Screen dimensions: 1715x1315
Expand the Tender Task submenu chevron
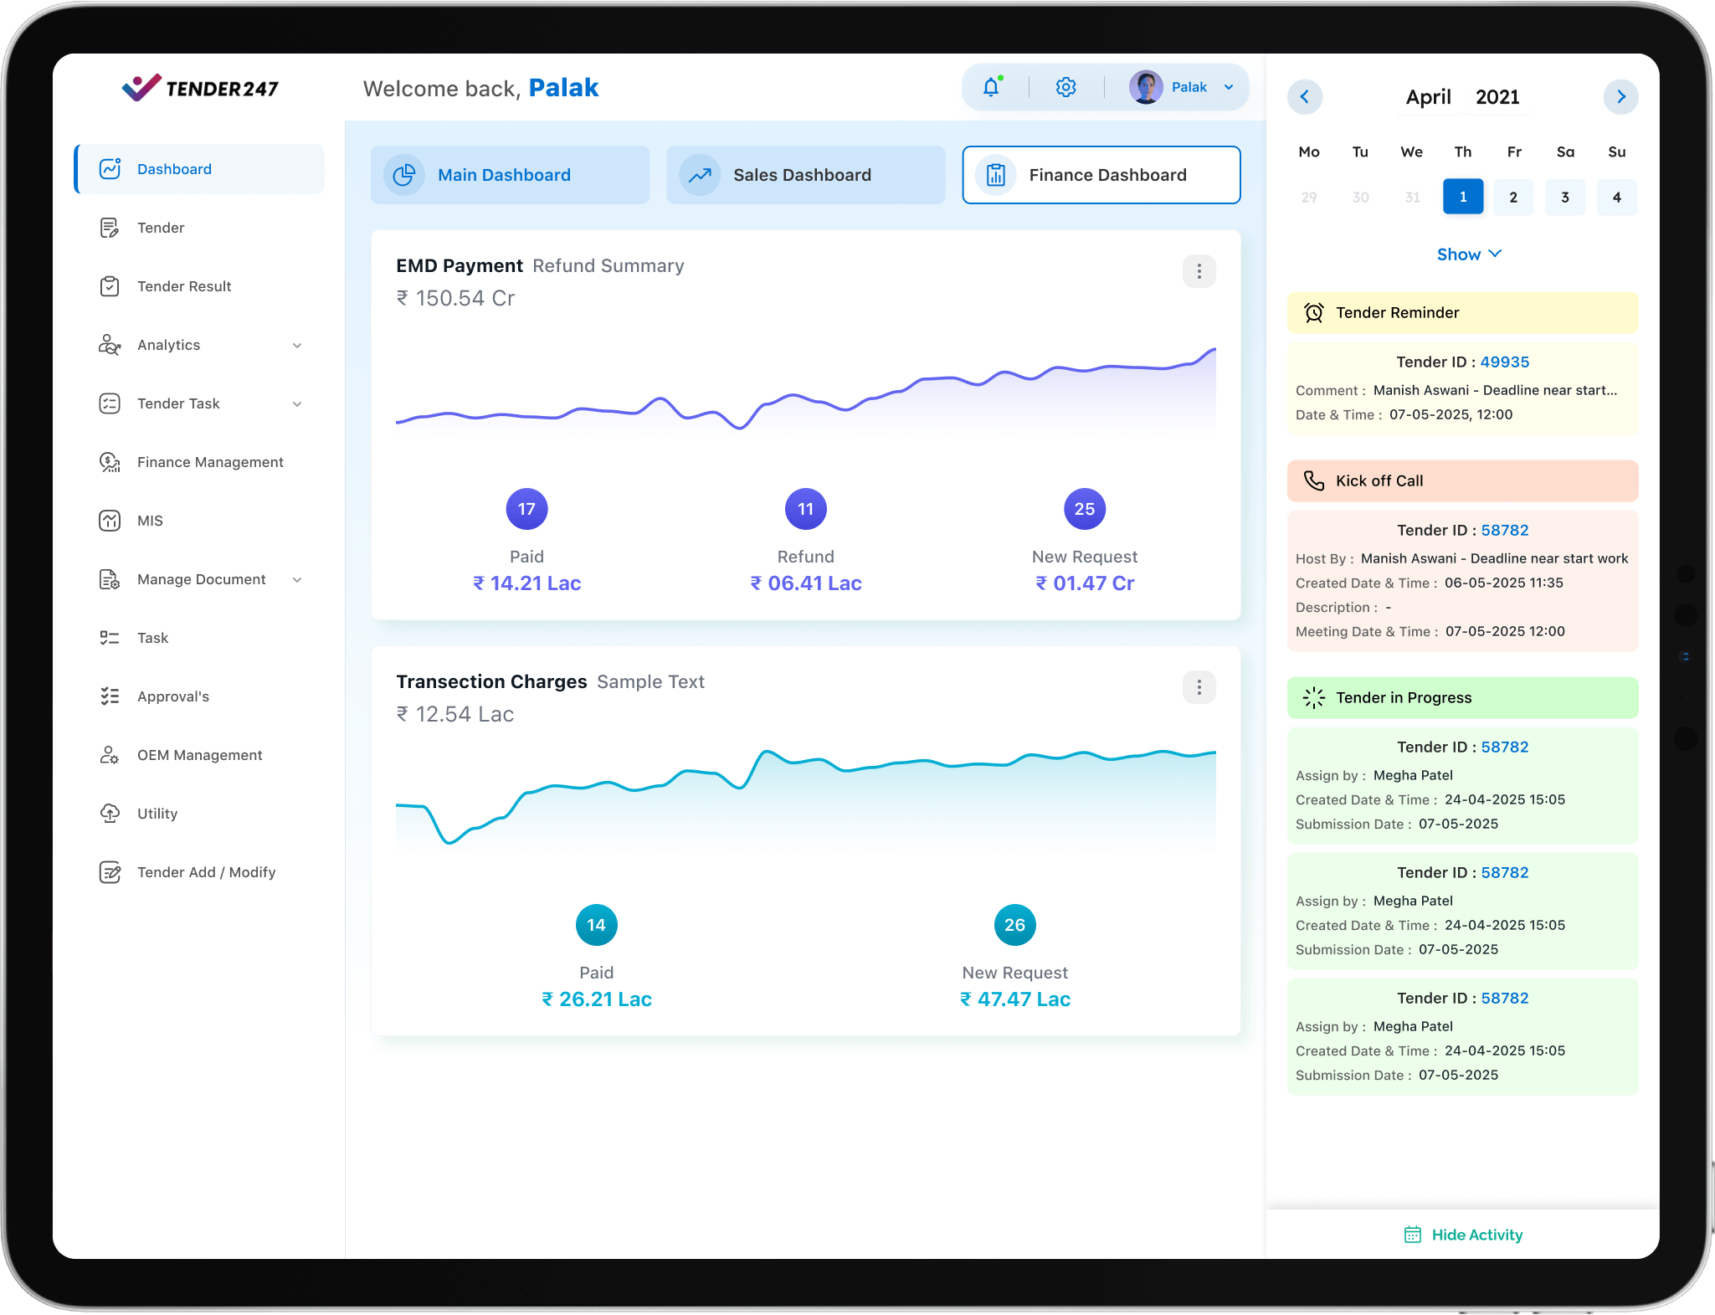tap(297, 404)
